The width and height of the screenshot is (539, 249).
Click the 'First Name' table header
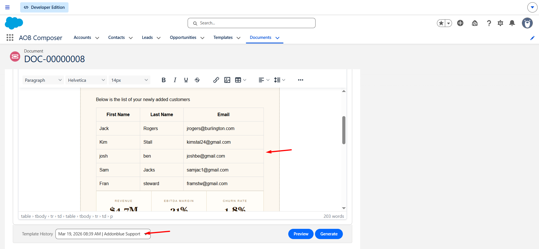[118, 115]
